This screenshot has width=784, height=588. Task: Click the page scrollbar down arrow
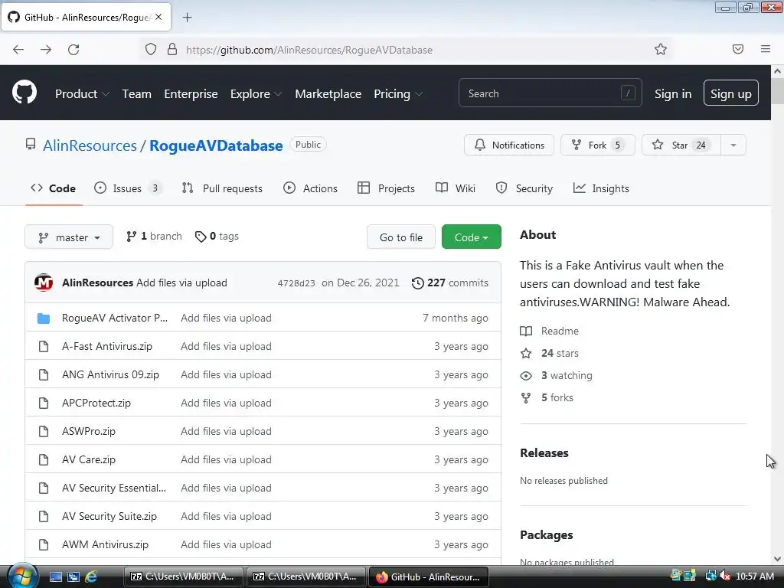(x=777, y=558)
